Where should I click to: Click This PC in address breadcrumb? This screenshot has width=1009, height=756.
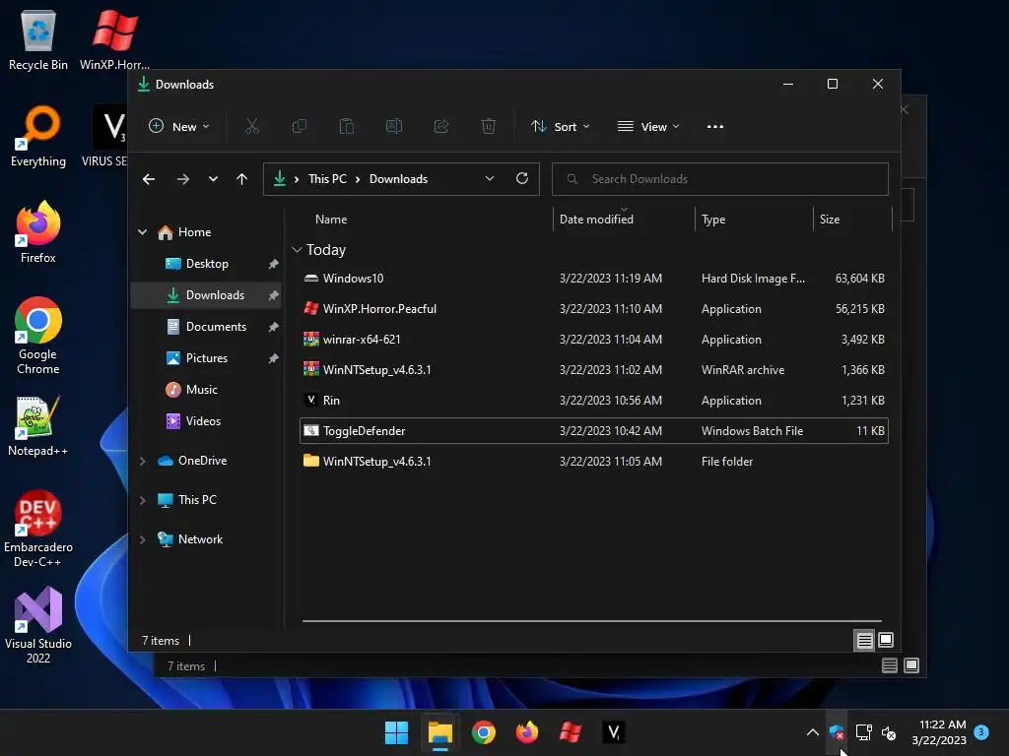coord(327,179)
